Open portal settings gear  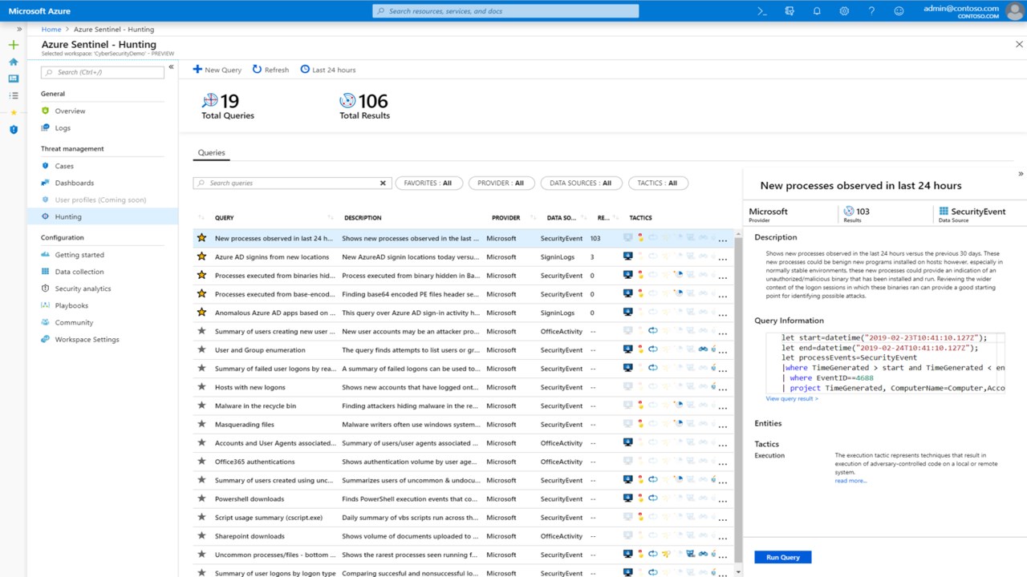click(844, 11)
